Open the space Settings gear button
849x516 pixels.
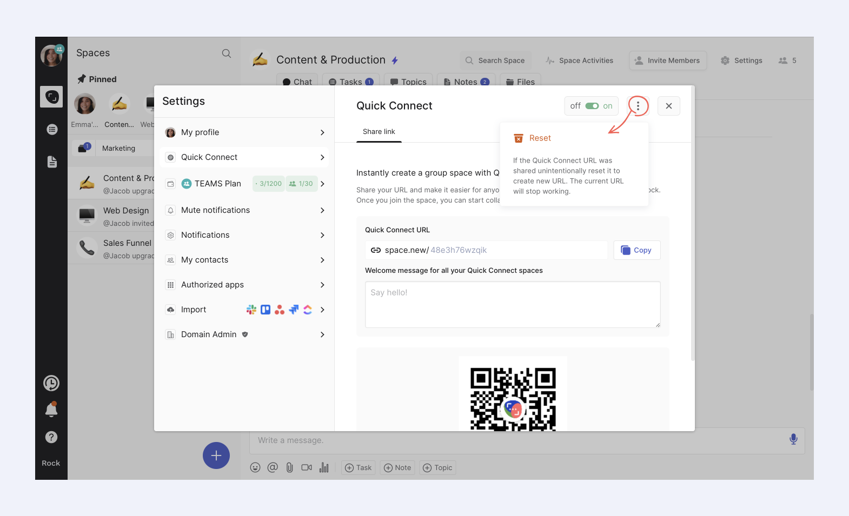tap(741, 61)
